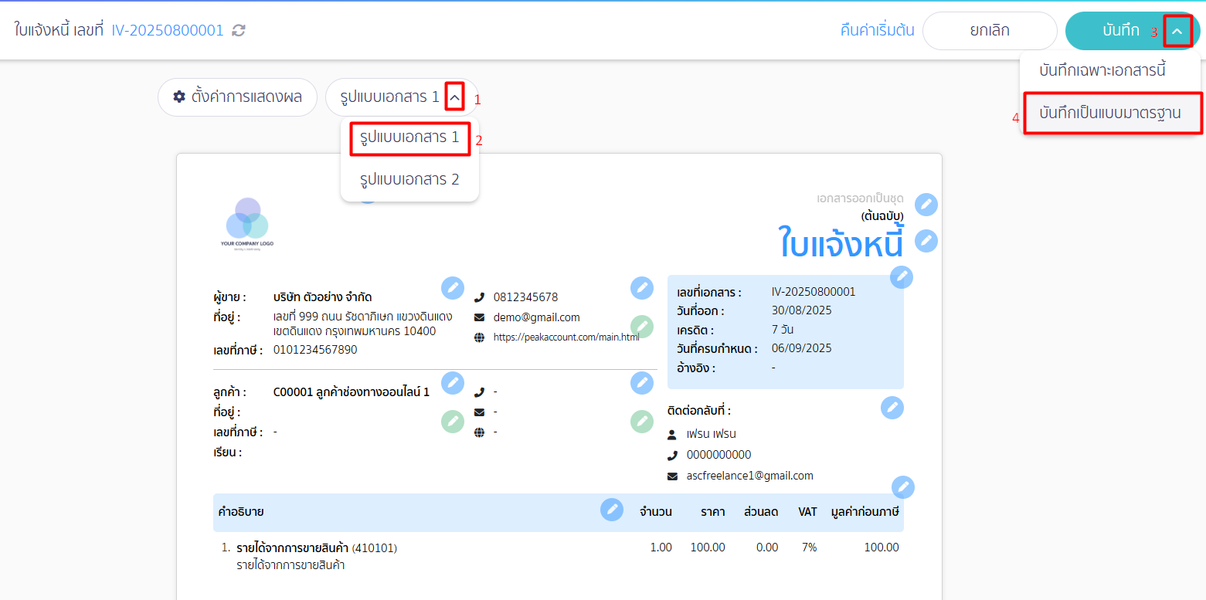Click contact name เฟรน เฟรน
1206x600 pixels.
(x=711, y=434)
